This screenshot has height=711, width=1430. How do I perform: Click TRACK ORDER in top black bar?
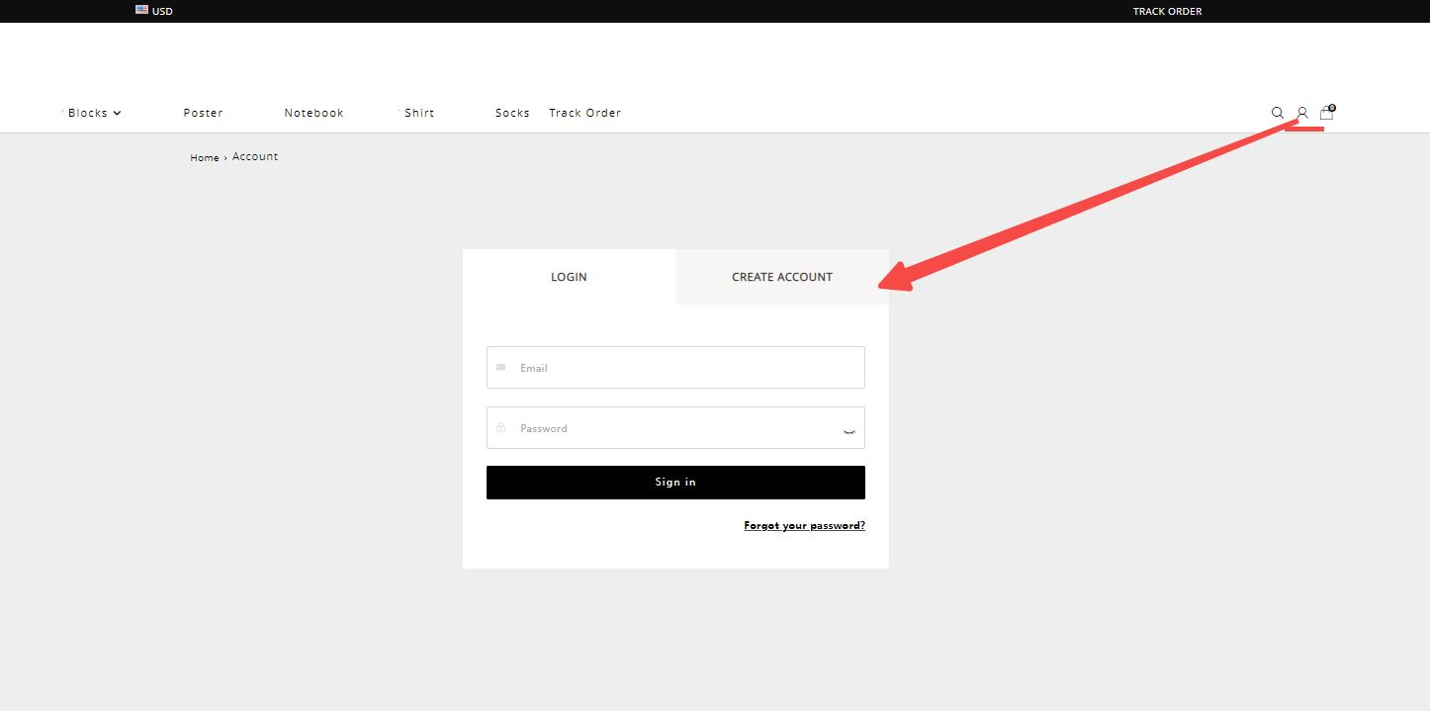(1167, 12)
